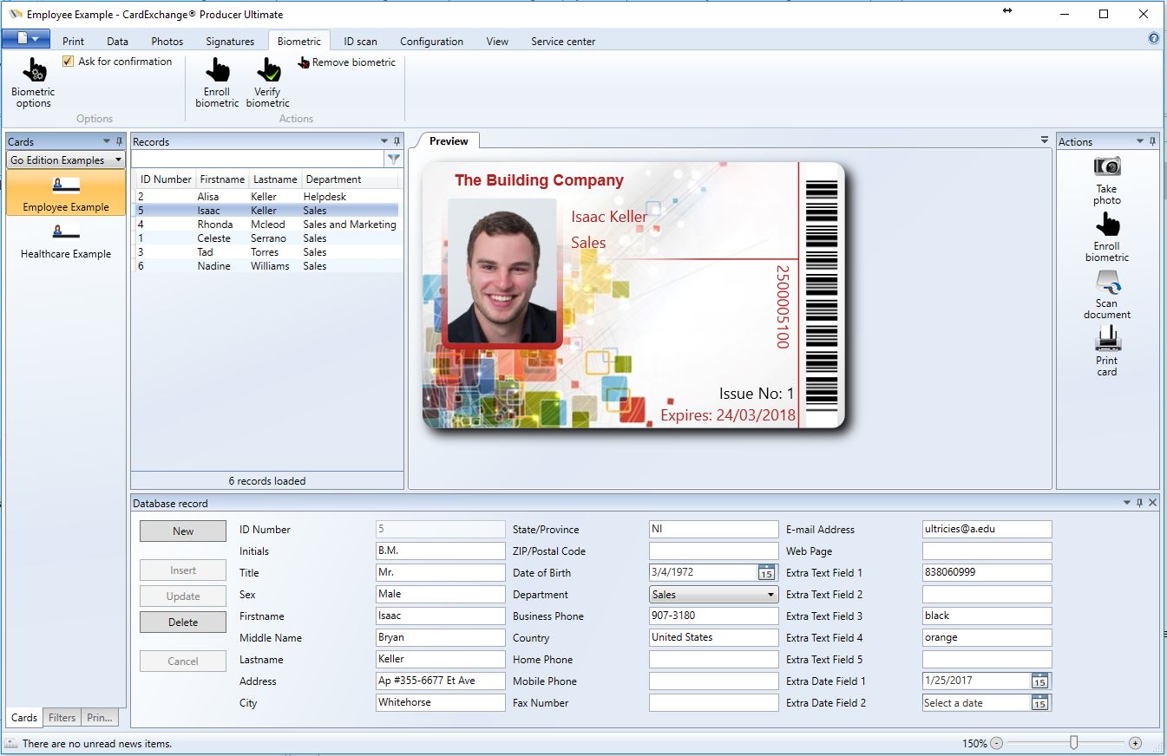This screenshot has height=756, width=1167.
Task: Select the Tad Torres record row
Action: point(267,252)
